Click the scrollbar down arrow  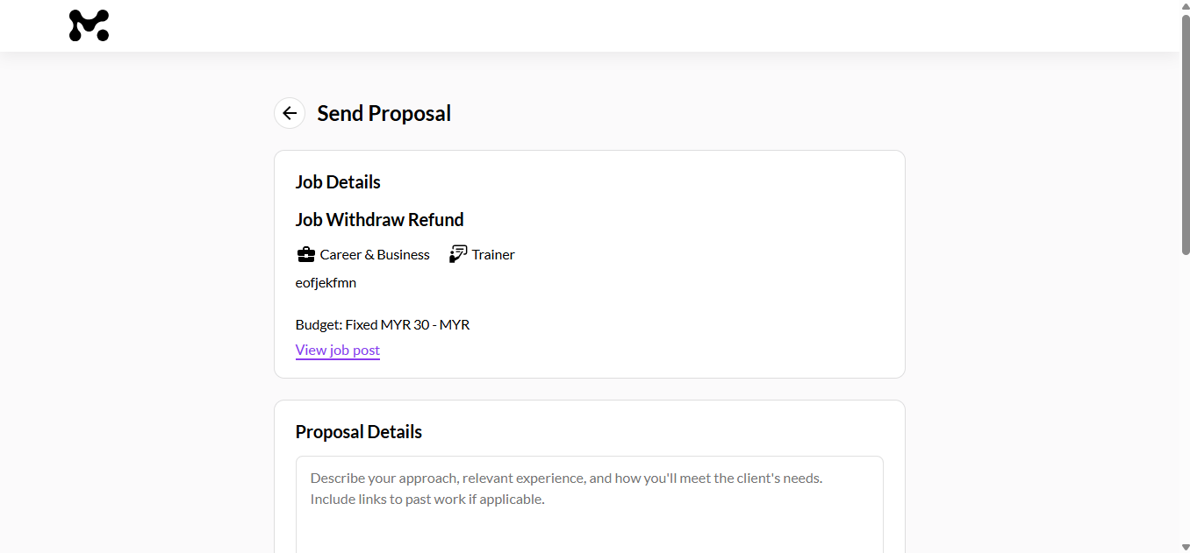(x=1185, y=547)
